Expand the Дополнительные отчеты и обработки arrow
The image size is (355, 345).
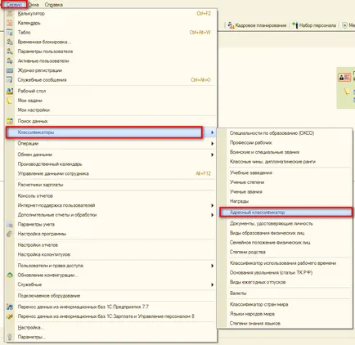point(212,215)
